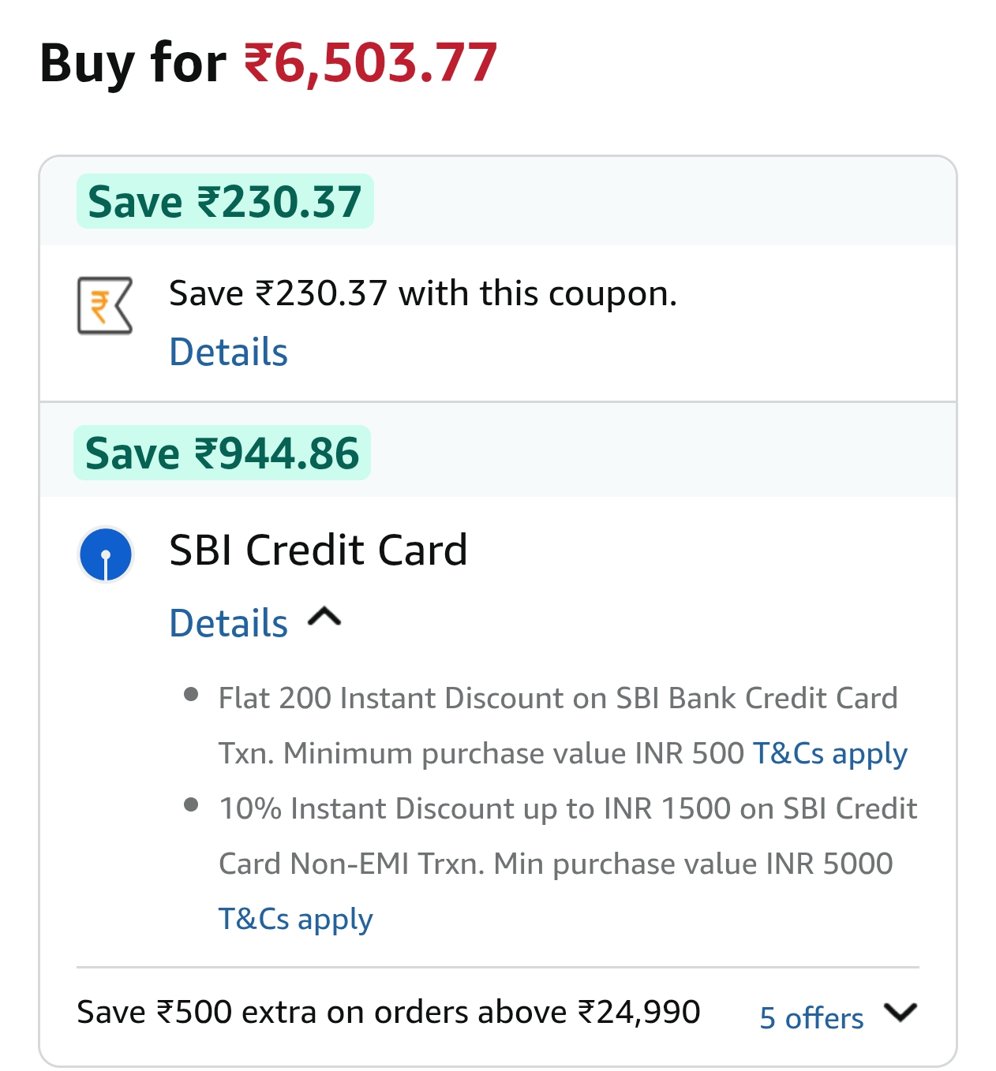Click bullet point before Flat 200 offer
The height and width of the screenshot is (1071, 996).
(x=190, y=695)
